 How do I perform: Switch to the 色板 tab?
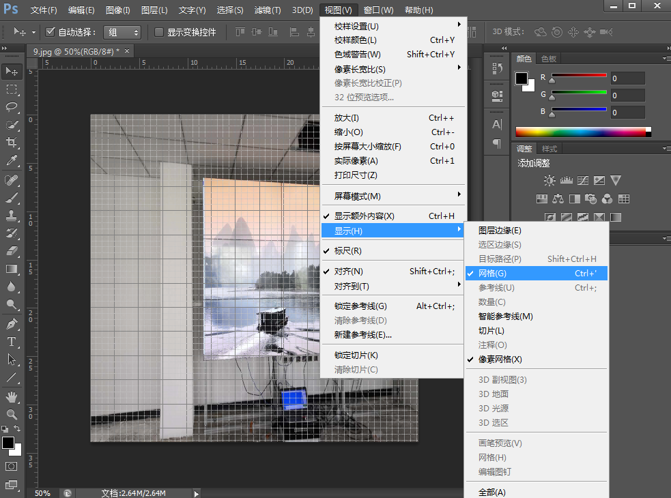[548, 59]
